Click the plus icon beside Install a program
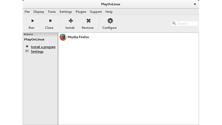 27,46
